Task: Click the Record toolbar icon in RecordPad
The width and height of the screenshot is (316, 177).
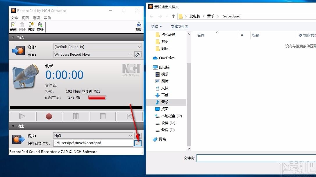Action: tap(13, 27)
